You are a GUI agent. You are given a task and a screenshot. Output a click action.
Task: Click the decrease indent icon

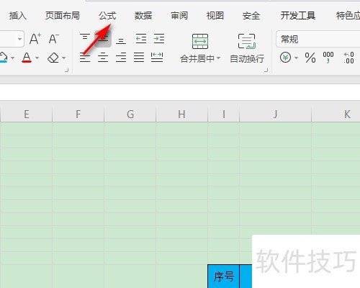click(x=141, y=39)
